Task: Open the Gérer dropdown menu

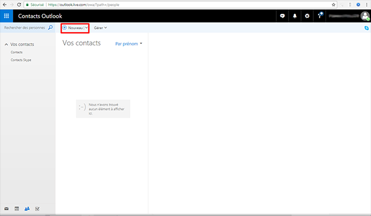Action: 100,28
